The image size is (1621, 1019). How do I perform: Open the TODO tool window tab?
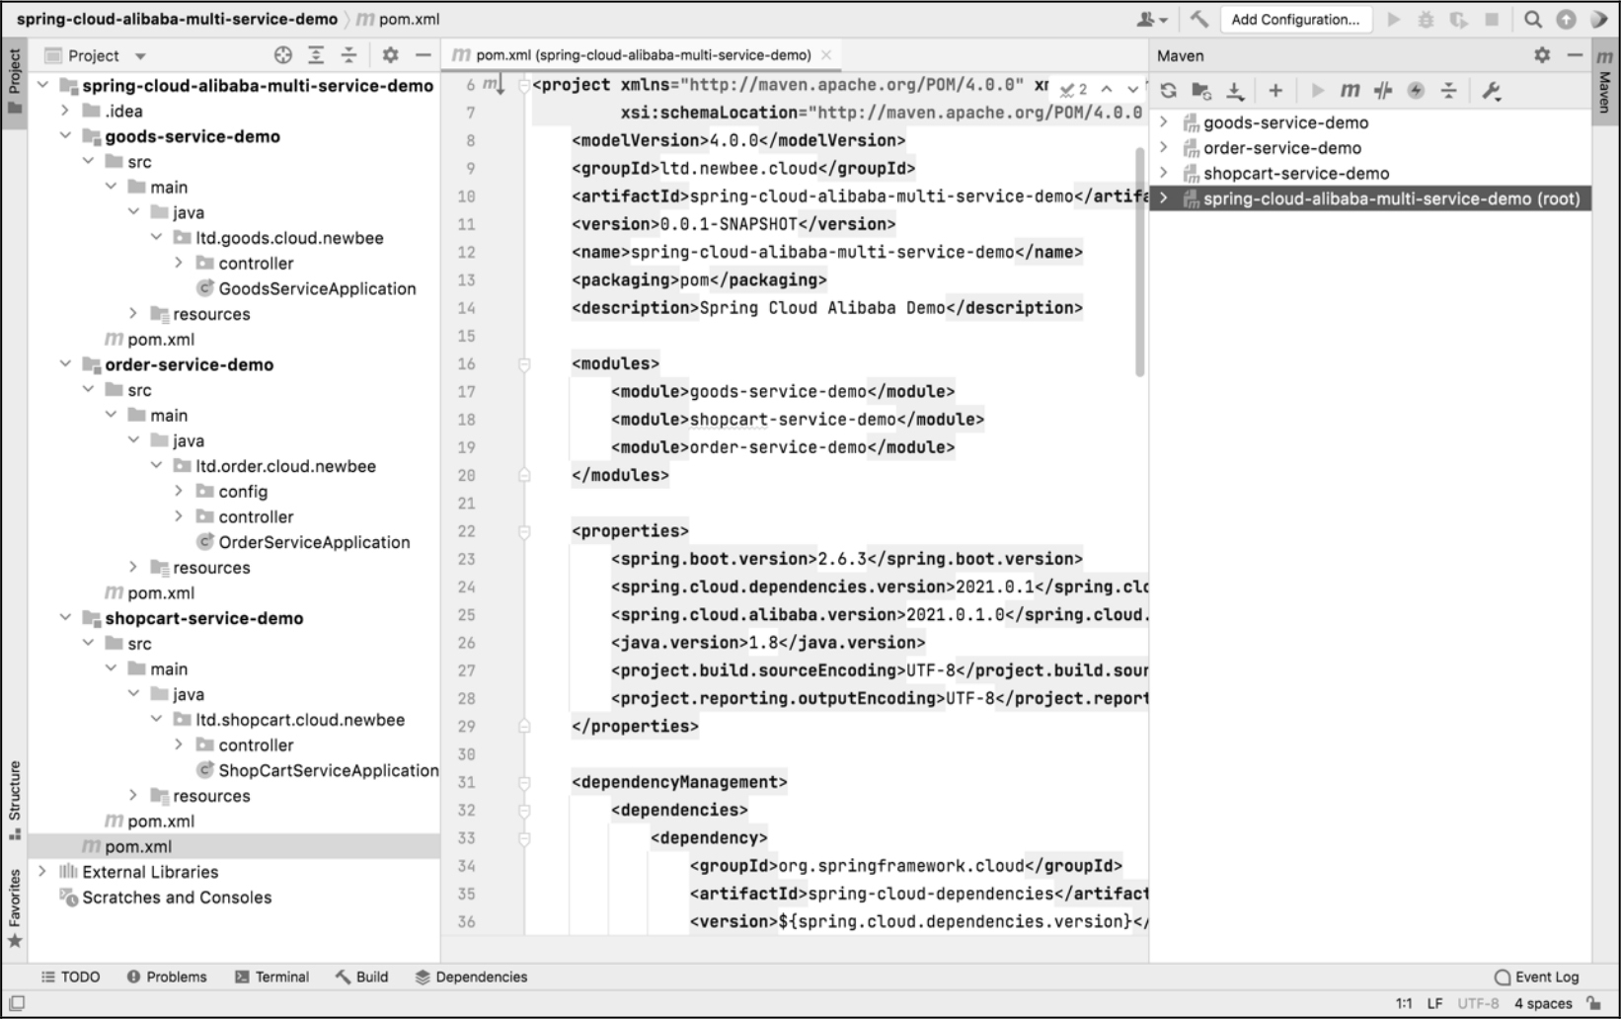coord(70,977)
